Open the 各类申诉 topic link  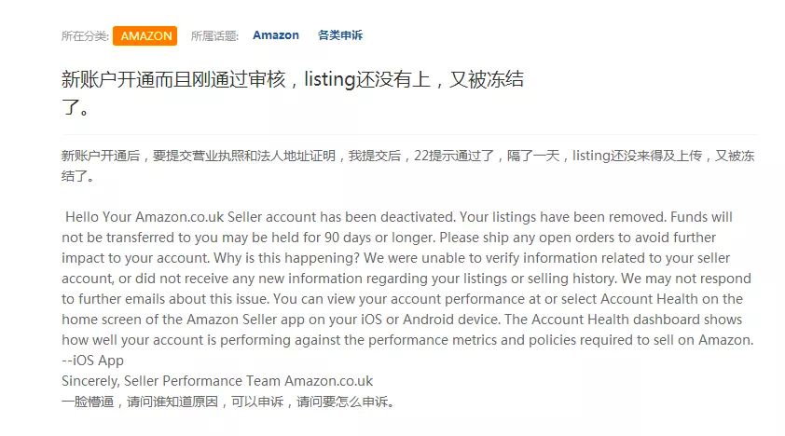coord(340,35)
